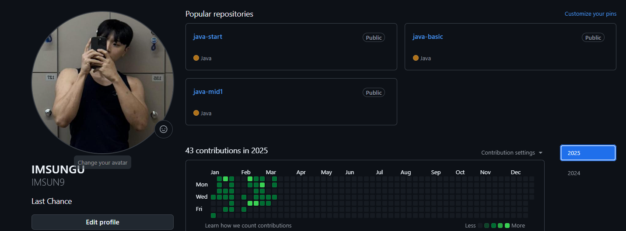Viewport: 626px width, 231px height.
Task: Click the brightest green legend square
Action: [x=507, y=226]
